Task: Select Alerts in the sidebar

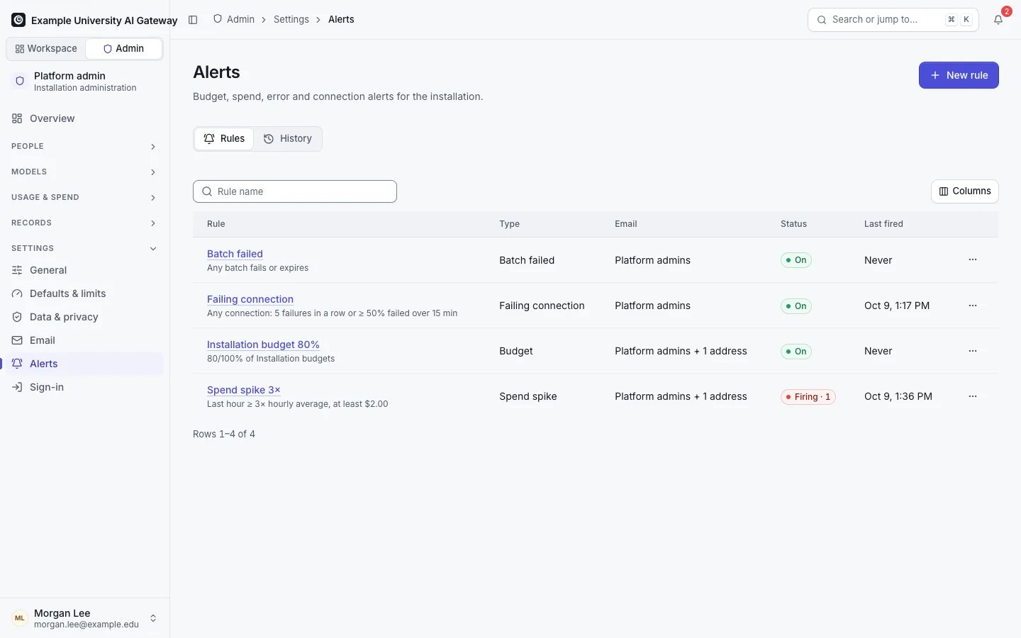Action: pos(84,364)
